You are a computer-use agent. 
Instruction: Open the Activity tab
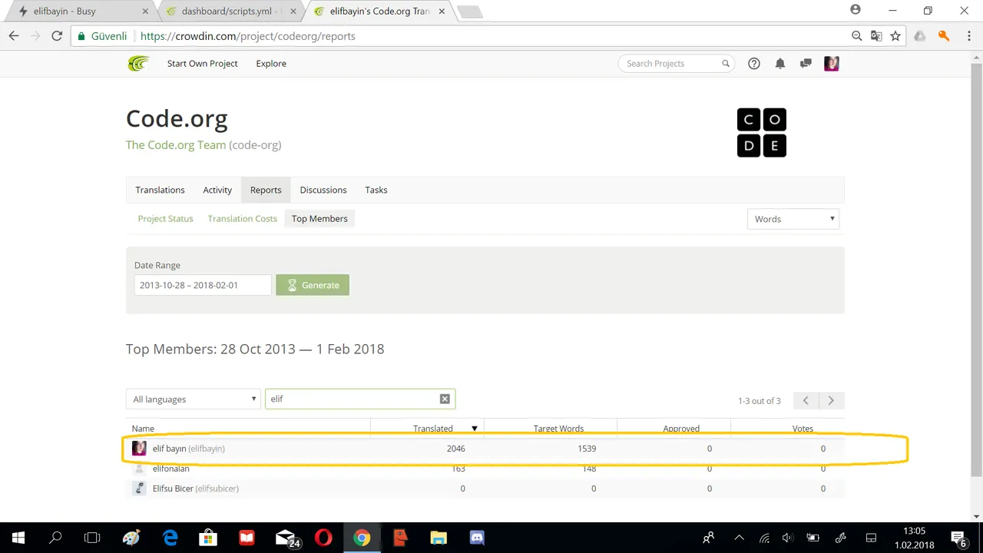point(217,190)
